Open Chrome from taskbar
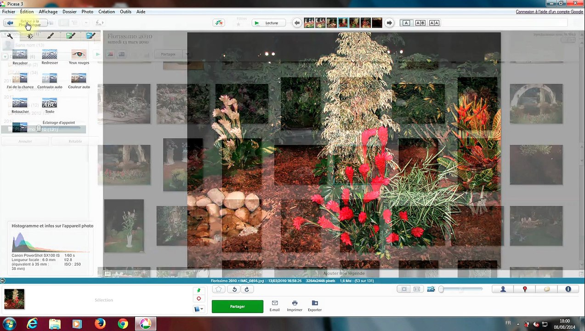The width and height of the screenshot is (585, 331). point(123,324)
